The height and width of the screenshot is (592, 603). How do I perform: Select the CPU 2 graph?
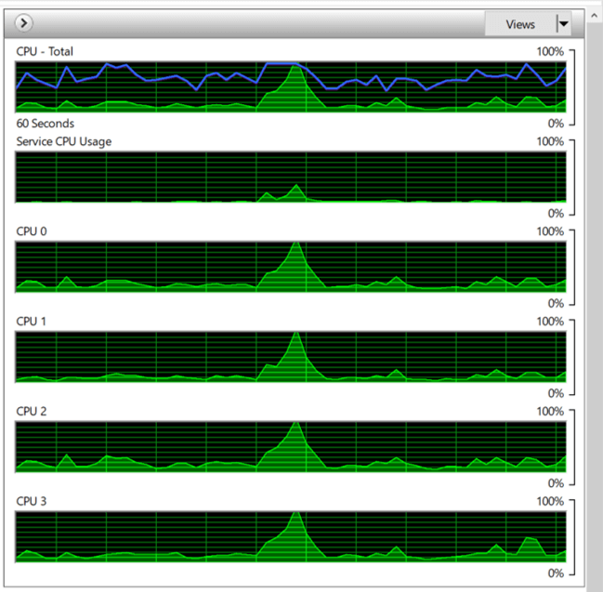coord(186,446)
